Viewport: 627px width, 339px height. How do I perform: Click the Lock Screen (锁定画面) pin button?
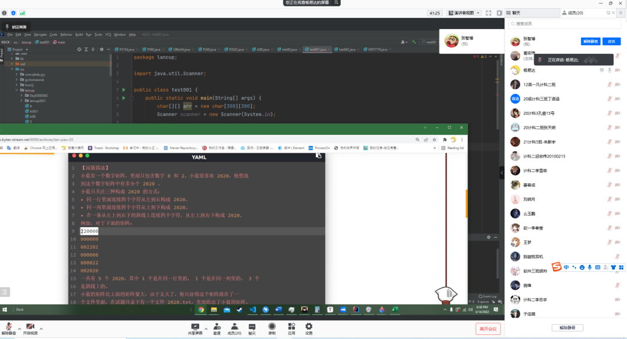(16, 27)
